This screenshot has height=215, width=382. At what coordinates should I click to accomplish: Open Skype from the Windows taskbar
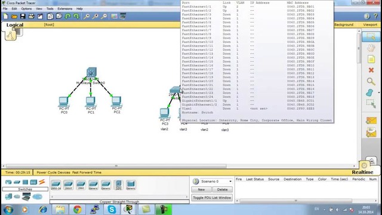(112, 210)
